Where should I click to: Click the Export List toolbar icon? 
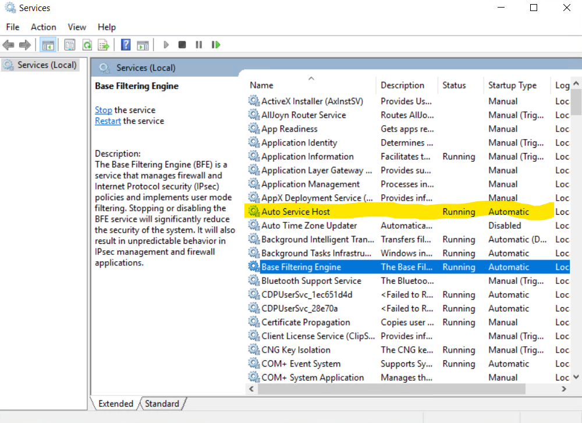coord(104,45)
